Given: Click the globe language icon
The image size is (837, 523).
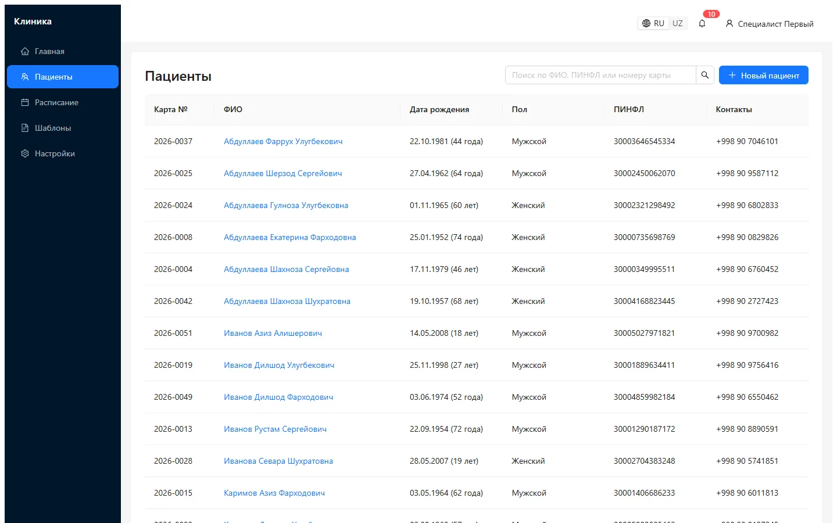Looking at the screenshot, I should point(646,24).
